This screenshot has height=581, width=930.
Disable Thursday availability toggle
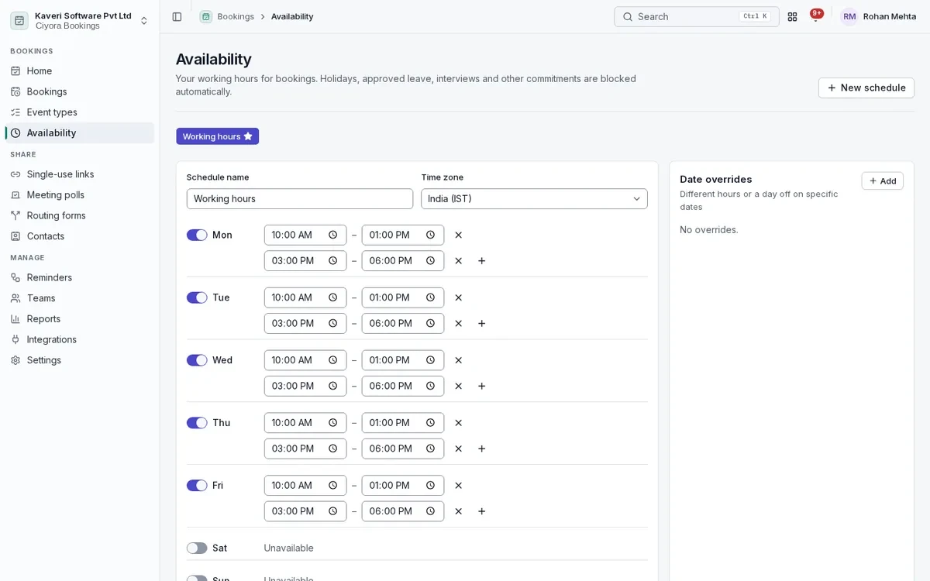[x=197, y=423]
